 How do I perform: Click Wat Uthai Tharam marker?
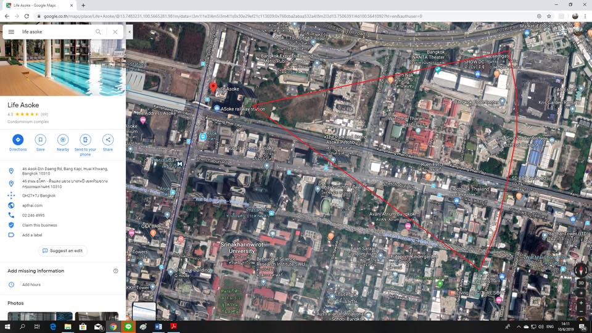(x=418, y=130)
